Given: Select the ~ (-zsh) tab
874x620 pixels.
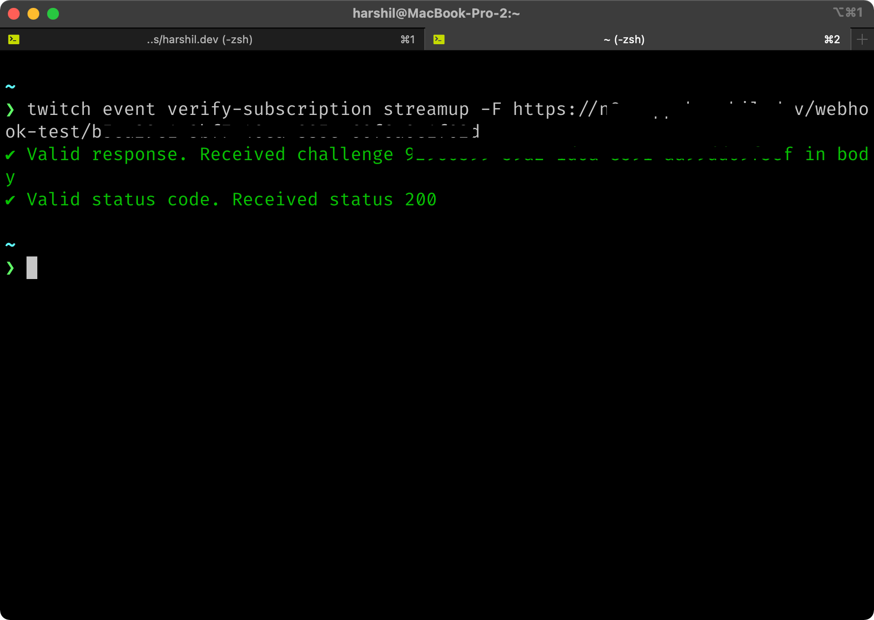Looking at the screenshot, I should coord(637,39).
